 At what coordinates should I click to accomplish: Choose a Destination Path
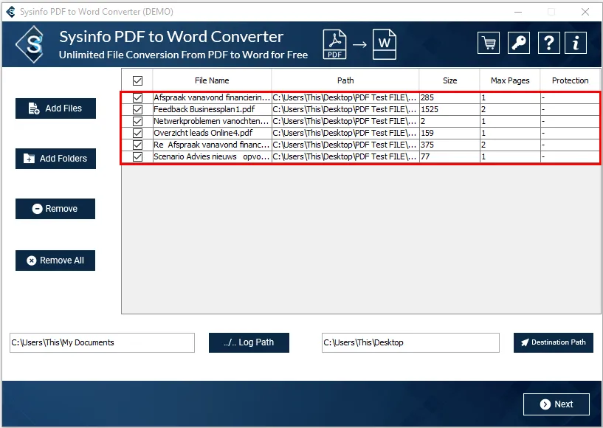(553, 342)
